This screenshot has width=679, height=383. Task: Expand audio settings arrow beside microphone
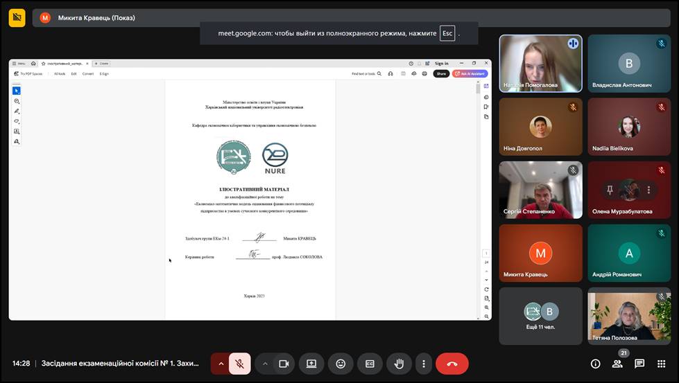point(221,364)
